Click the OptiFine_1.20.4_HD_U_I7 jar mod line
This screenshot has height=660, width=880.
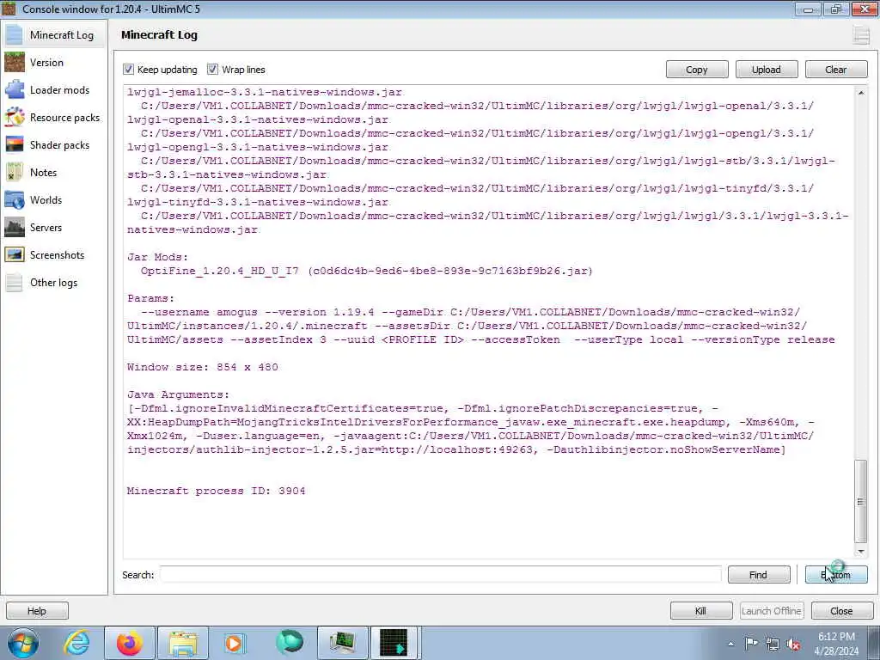pyautogui.click(x=366, y=271)
